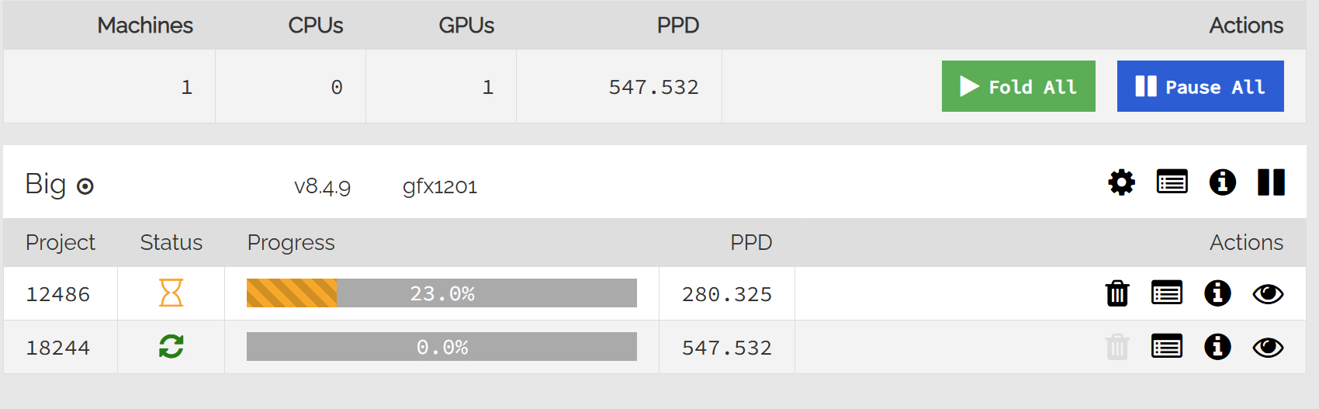This screenshot has width=1319, height=409.
Task: Delete work unit for project 12486
Action: 1117,293
